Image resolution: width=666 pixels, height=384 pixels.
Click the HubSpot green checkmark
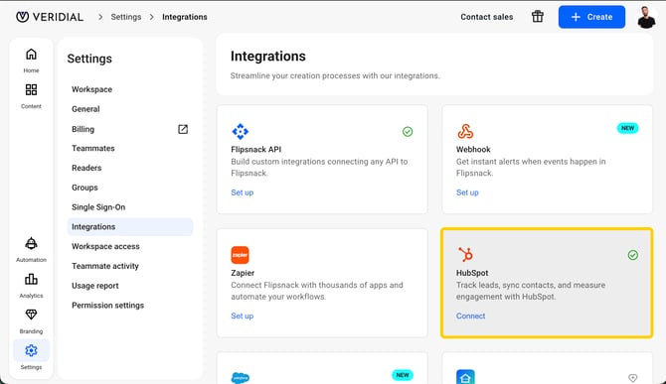coord(633,255)
